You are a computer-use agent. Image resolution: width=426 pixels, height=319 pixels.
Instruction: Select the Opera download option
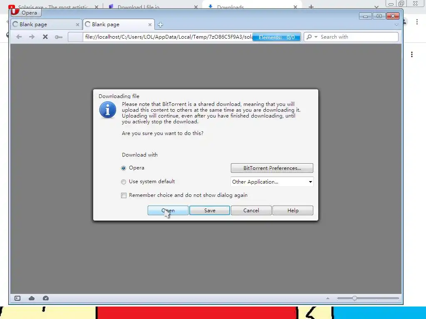tap(124, 168)
